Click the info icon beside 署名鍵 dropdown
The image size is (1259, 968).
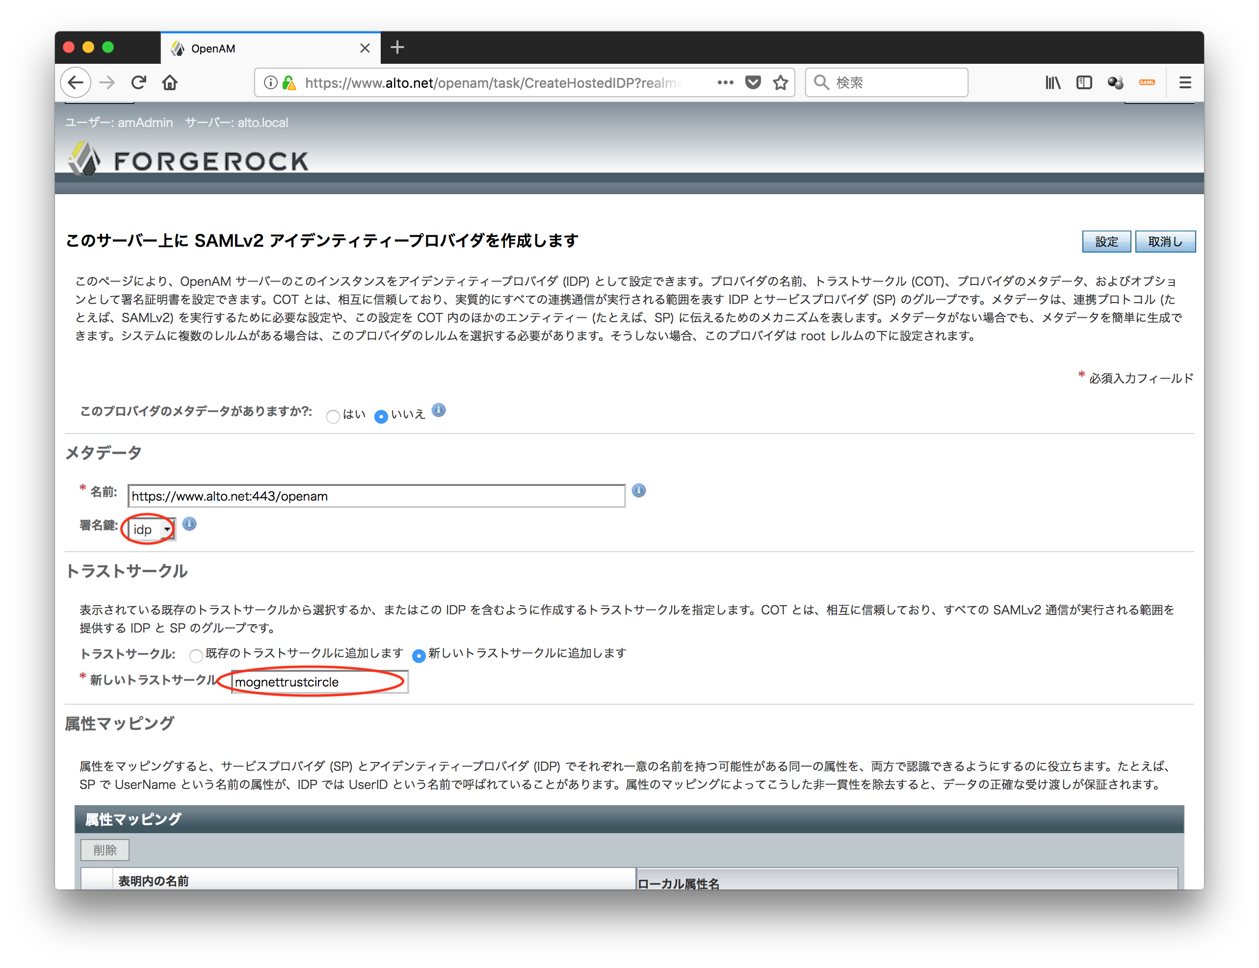coord(190,524)
